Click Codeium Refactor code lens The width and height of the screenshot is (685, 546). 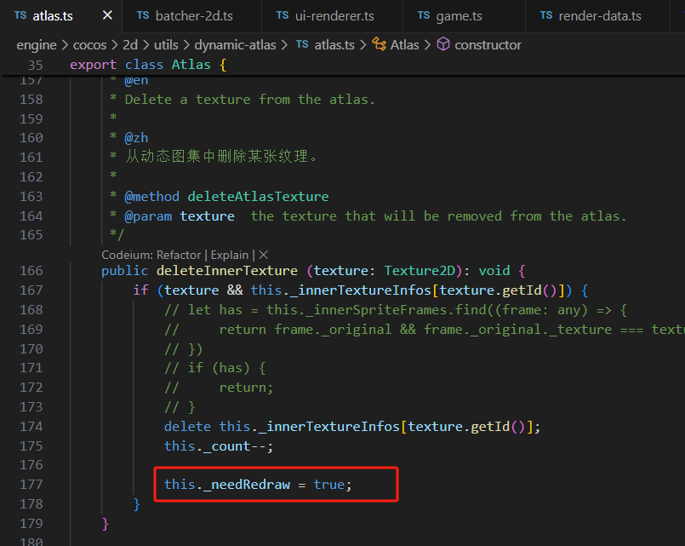(x=179, y=255)
